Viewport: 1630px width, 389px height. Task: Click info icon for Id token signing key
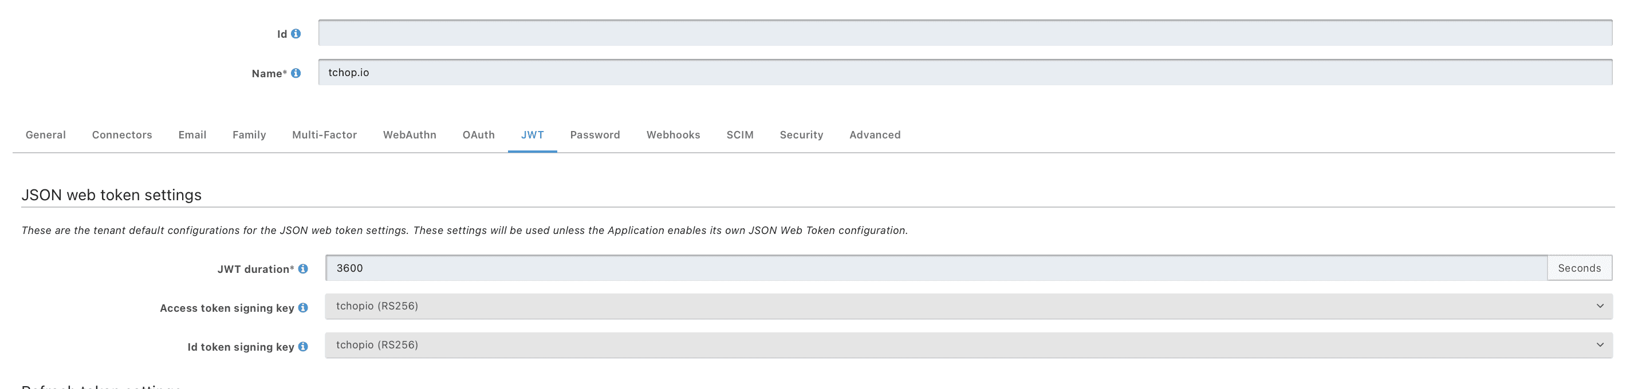tap(303, 347)
